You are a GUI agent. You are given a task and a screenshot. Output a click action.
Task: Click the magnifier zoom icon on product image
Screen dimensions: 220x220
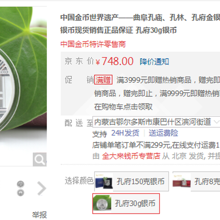(40, 159)
